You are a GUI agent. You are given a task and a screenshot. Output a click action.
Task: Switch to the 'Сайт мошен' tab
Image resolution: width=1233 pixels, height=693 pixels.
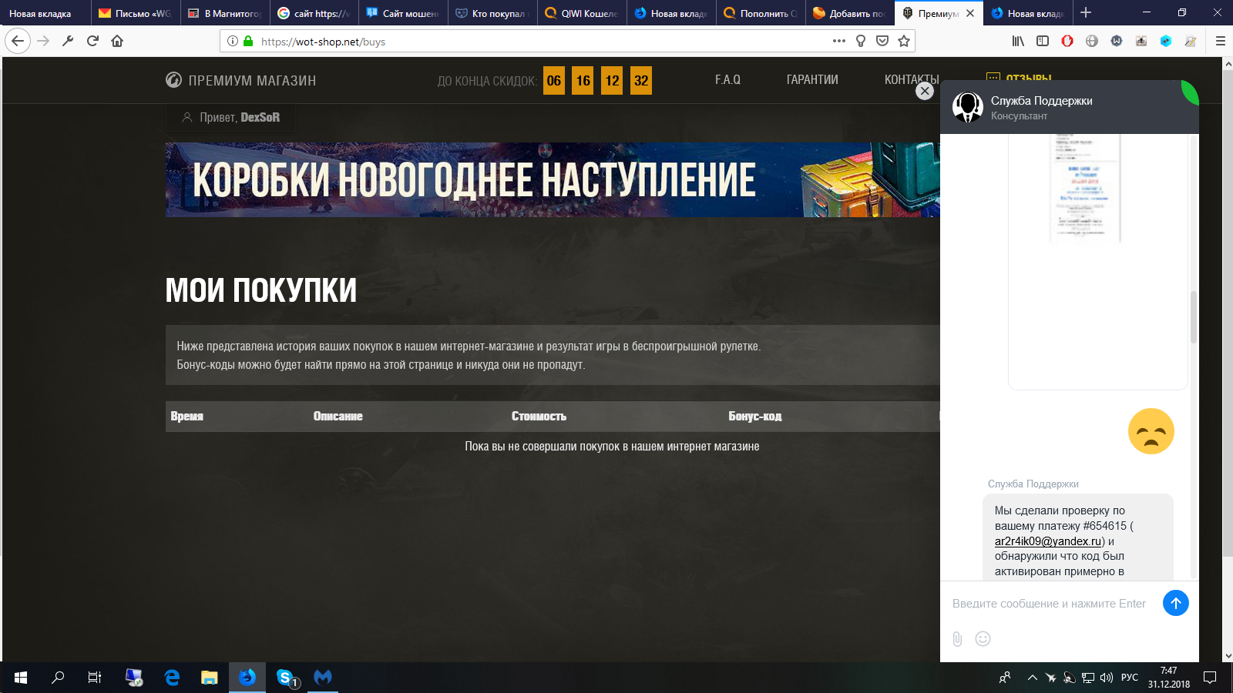pos(403,13)
